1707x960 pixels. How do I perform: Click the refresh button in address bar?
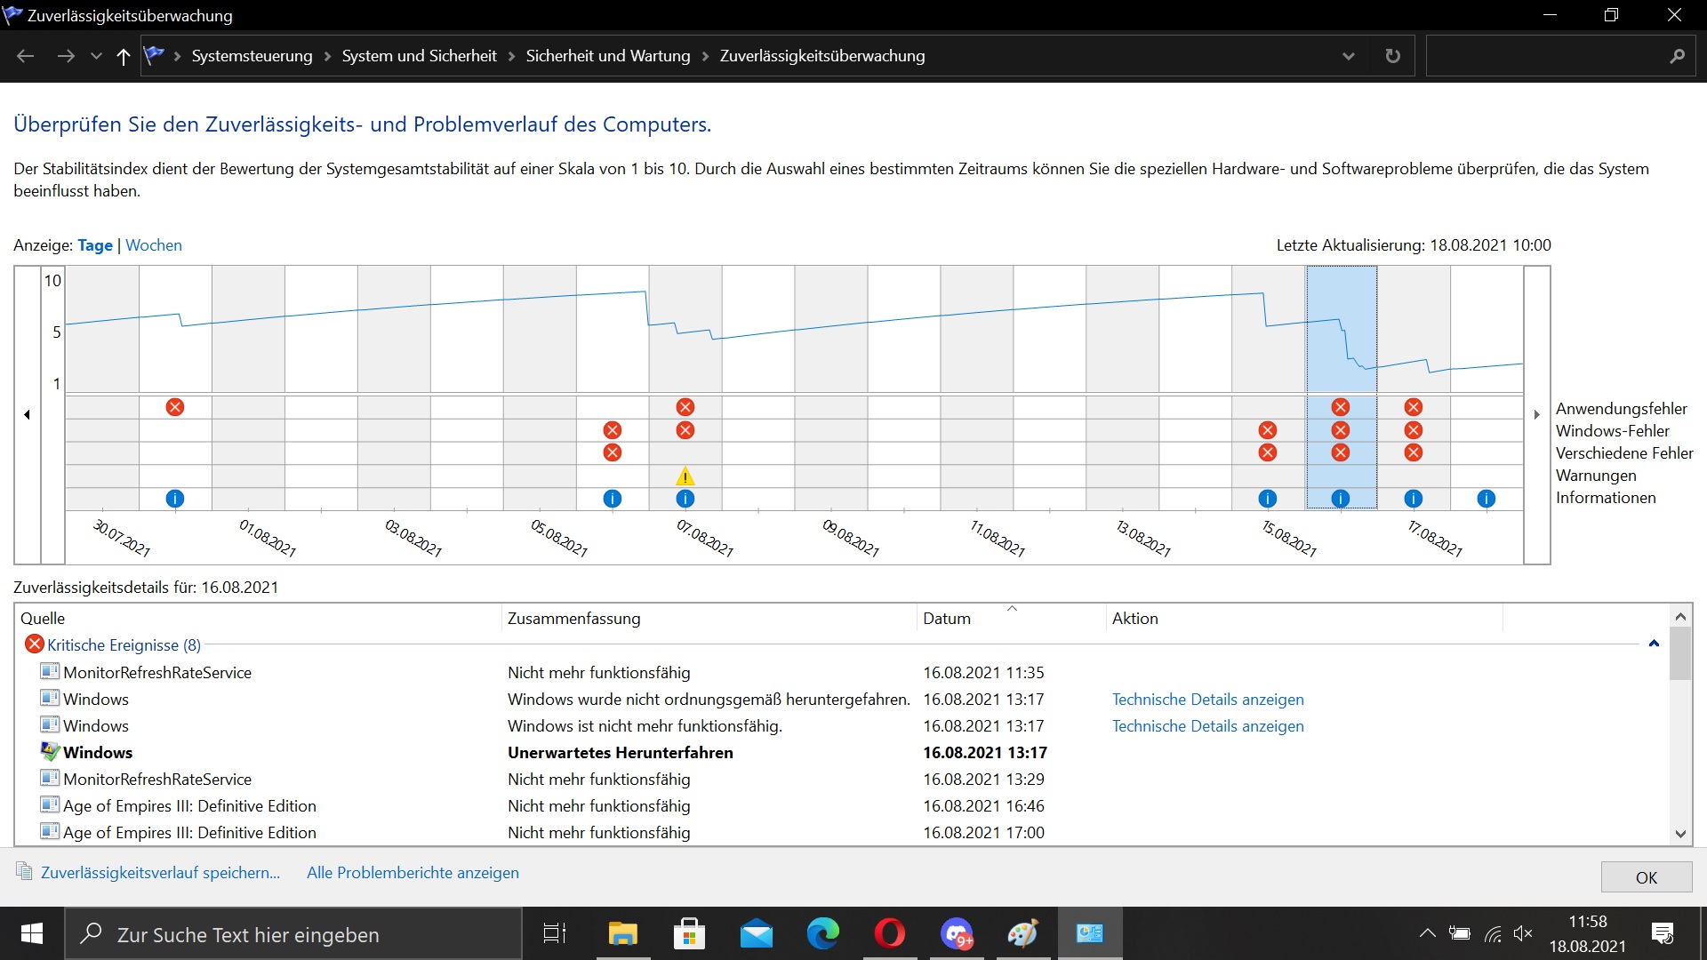tap(1392, 56)
